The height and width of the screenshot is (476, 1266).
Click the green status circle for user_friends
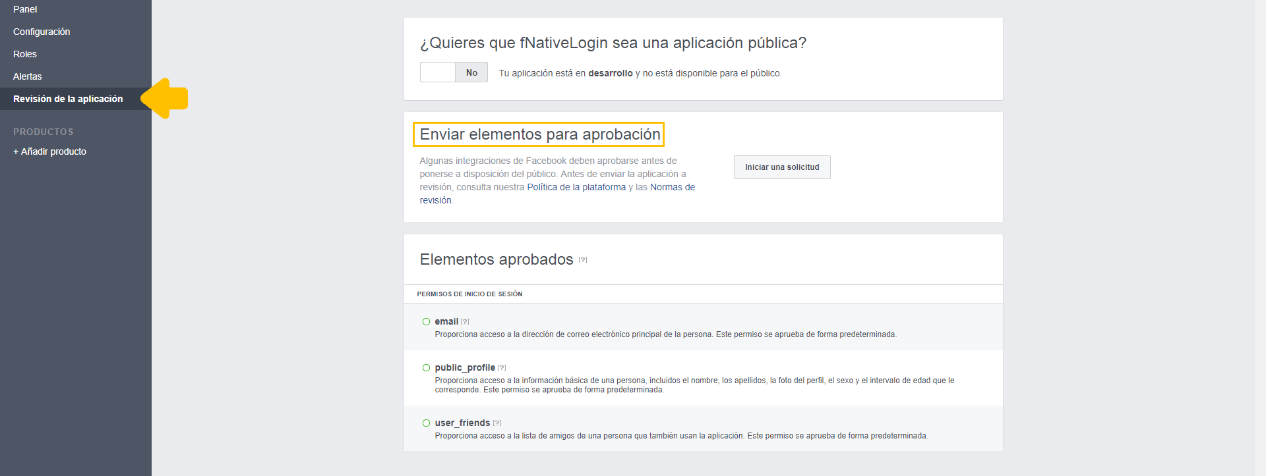click(426, 423)
